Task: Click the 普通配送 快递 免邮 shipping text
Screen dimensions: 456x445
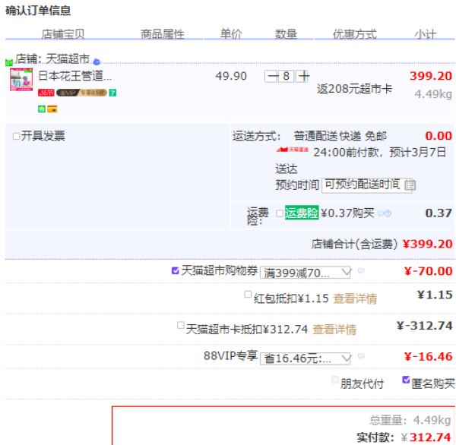Action: pos(340,136)
